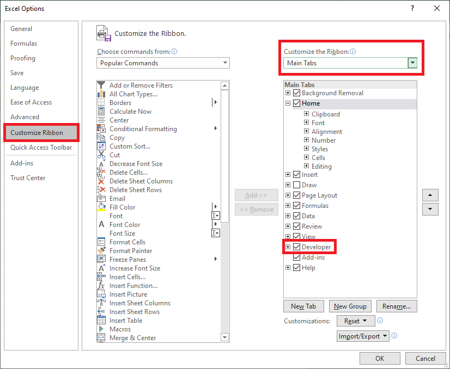
Task: Uncheck the Developer tab checkbox
Action: [297, 247]
